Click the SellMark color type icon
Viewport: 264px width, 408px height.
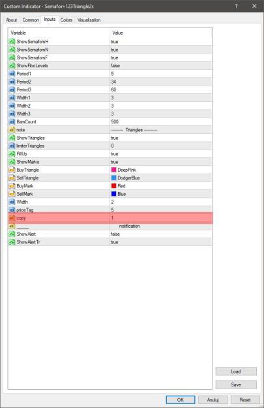tap(12, 194)
